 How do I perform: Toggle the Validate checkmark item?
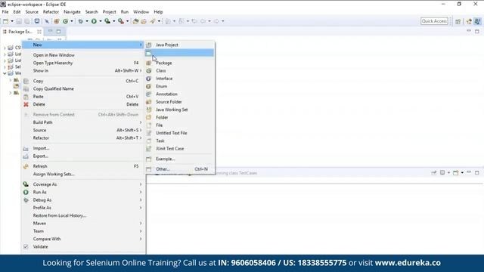(x=83, y=247)
